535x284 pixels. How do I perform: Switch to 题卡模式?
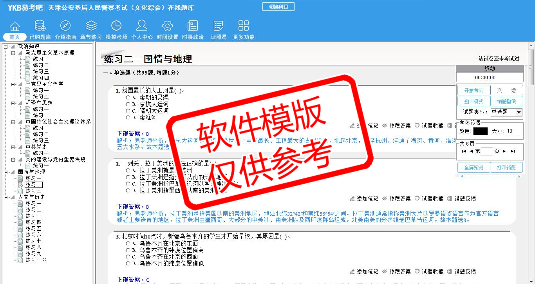(474, 101)
